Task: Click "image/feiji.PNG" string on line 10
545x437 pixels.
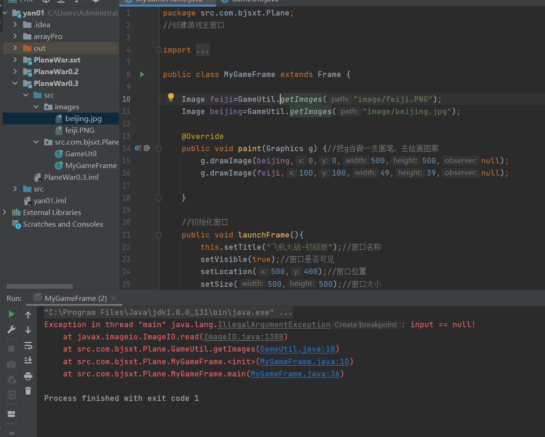Action: point(393,100)
